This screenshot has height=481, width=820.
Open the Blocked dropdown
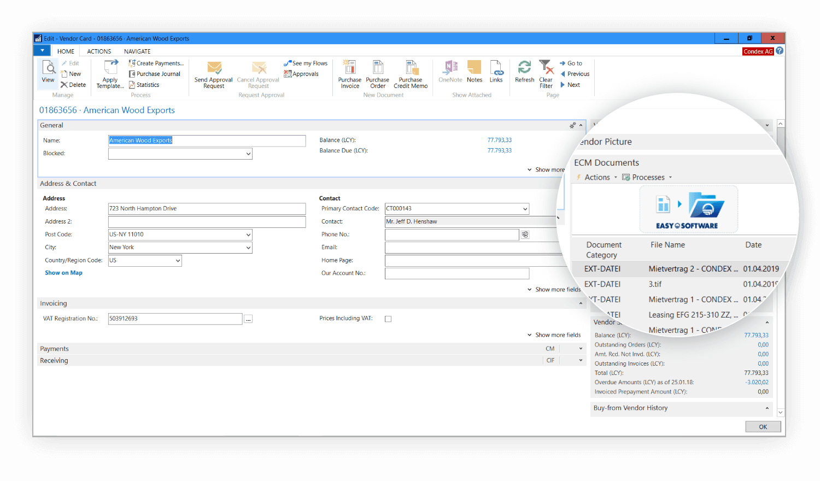pyautogui.click(x=248, y=154)
